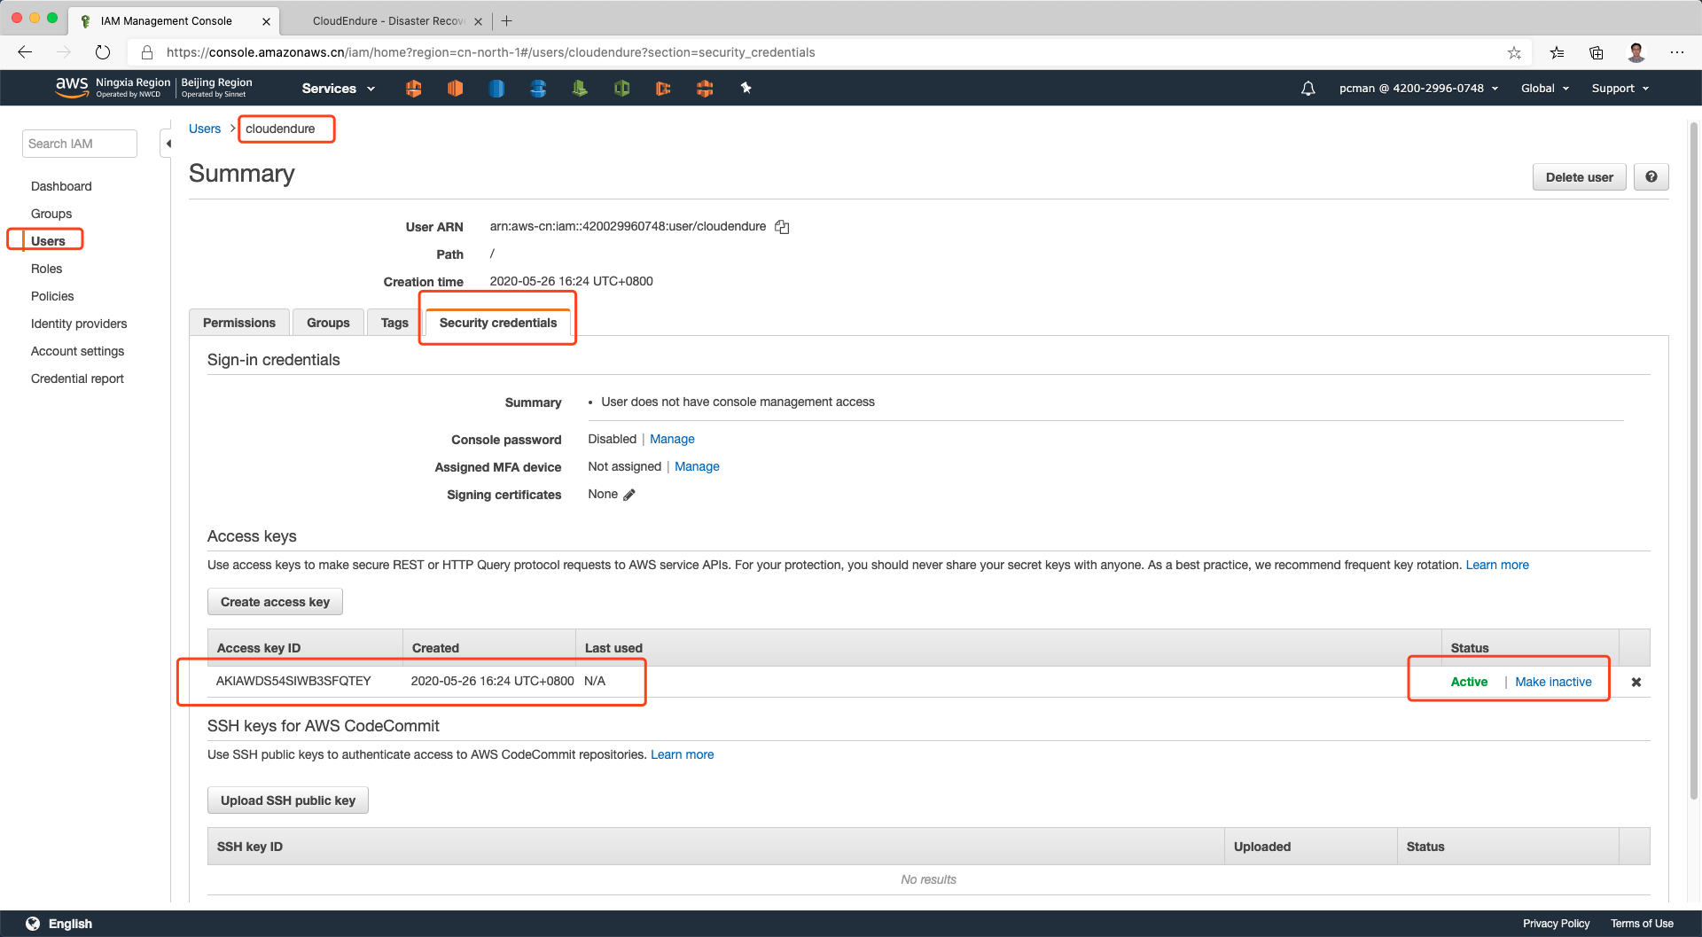Delete the access key with X icon
Viewport: 1702px width, 937px height.
coord(1636,682)
